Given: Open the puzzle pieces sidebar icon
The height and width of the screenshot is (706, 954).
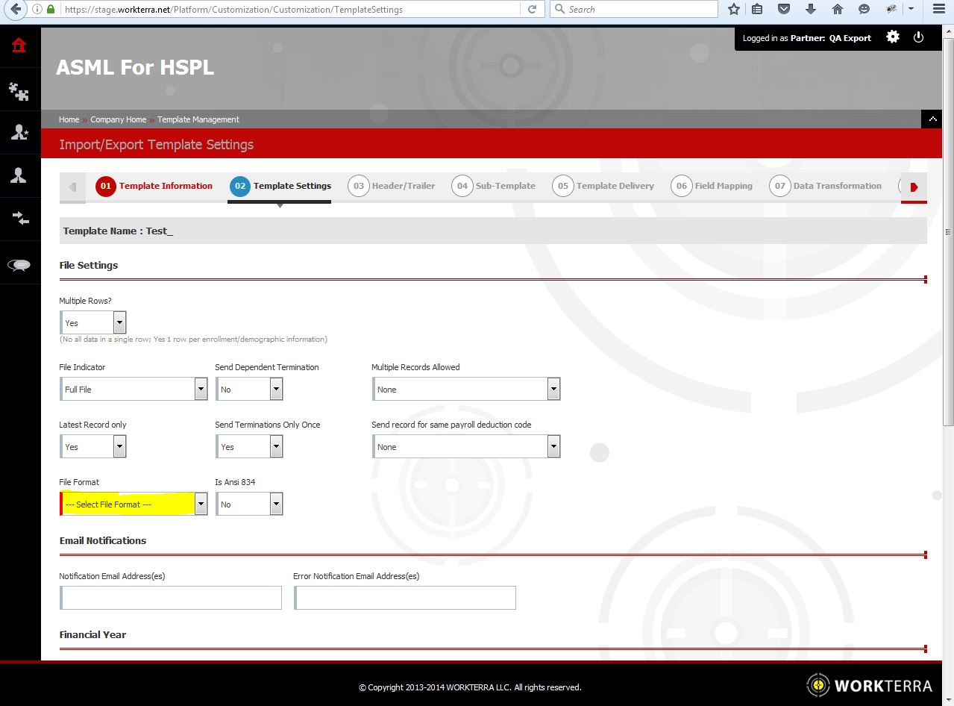Looking at the screenshot, I should click(19, 91).
